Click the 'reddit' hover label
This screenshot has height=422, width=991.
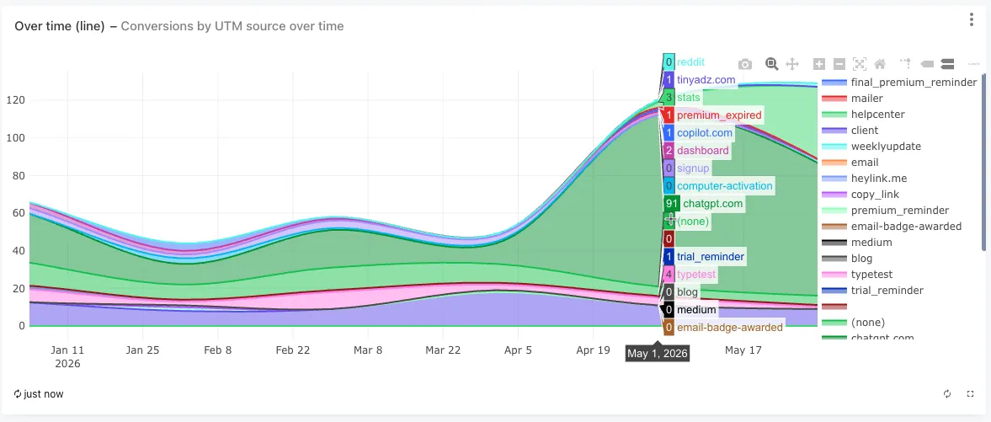point(684,62)
